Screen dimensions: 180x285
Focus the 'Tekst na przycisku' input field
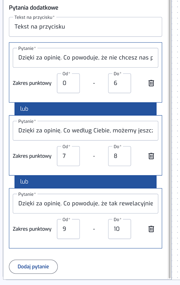click(86, 27)
